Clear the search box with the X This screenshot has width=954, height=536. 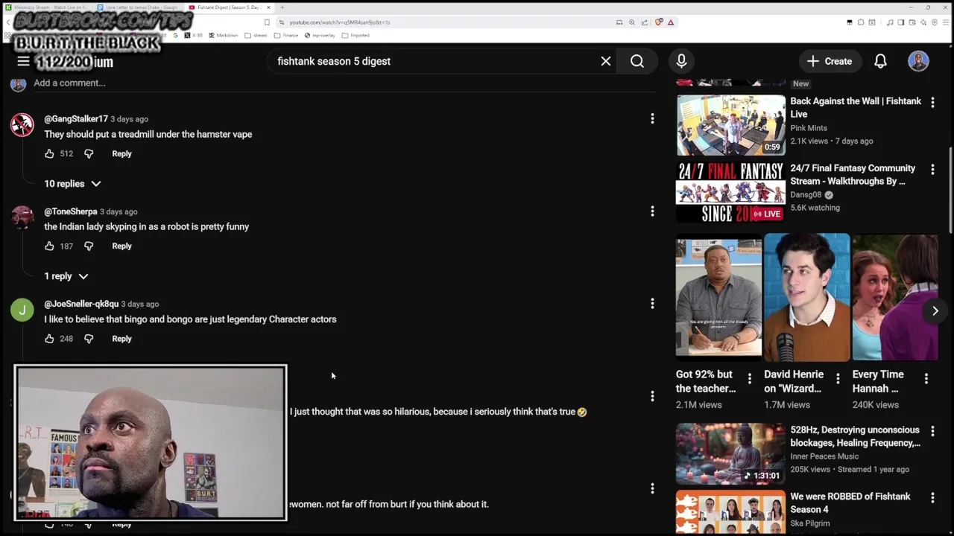coord(606,61)
